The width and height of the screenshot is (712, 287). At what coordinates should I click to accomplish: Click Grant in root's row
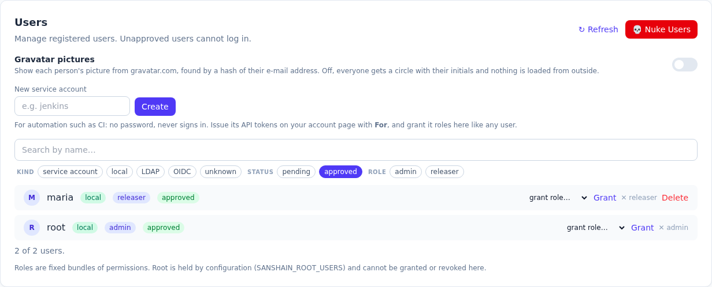tap(643, 228)
